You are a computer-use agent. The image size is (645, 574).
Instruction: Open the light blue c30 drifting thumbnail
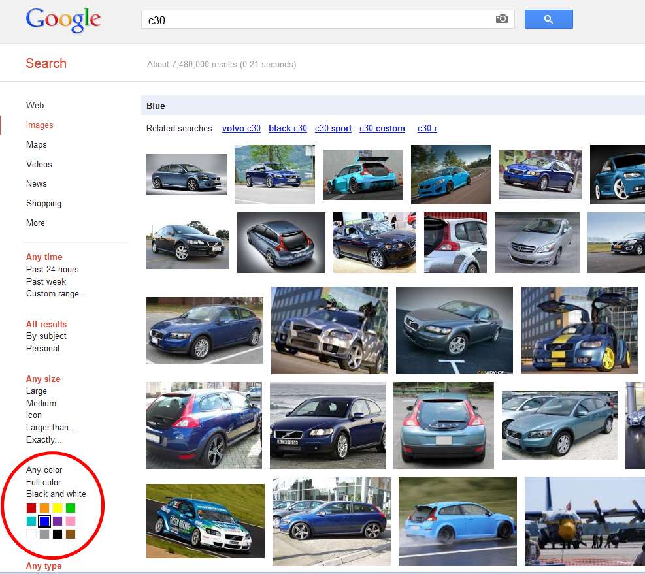[457, 521]
